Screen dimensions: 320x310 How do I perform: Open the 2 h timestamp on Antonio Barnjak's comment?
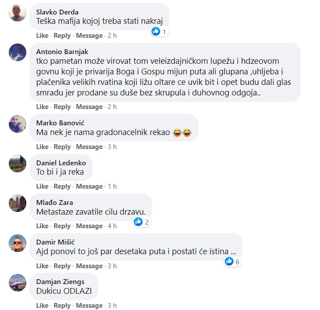[x=112, y=107]
